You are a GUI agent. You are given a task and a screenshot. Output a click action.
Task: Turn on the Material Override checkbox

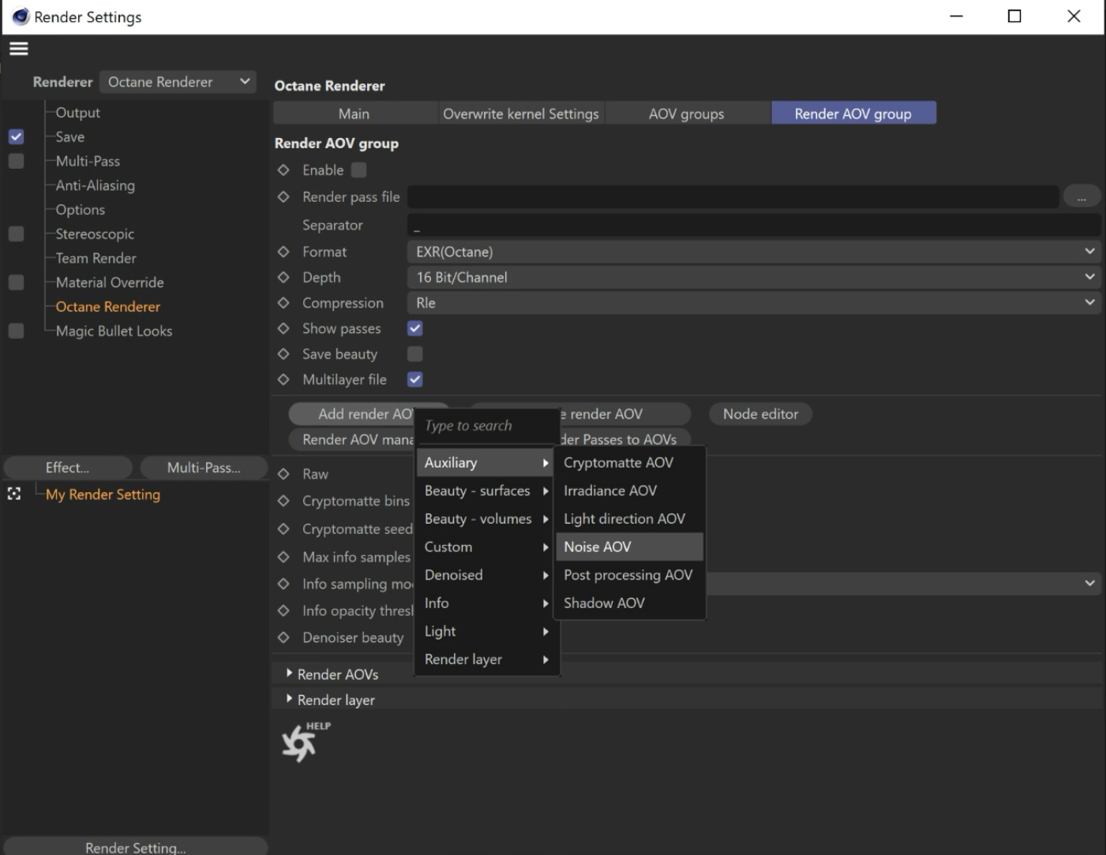pos(16,282)
